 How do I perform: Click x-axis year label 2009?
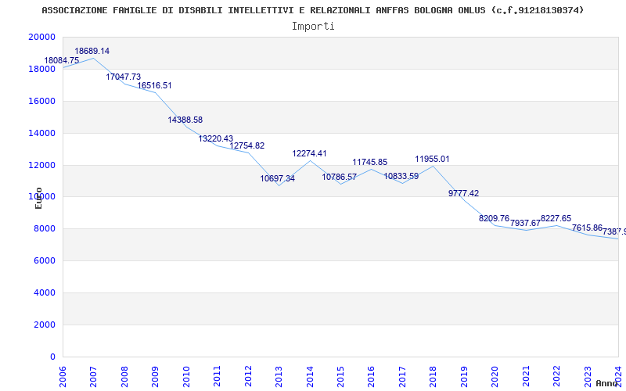[x=155, y=377]
